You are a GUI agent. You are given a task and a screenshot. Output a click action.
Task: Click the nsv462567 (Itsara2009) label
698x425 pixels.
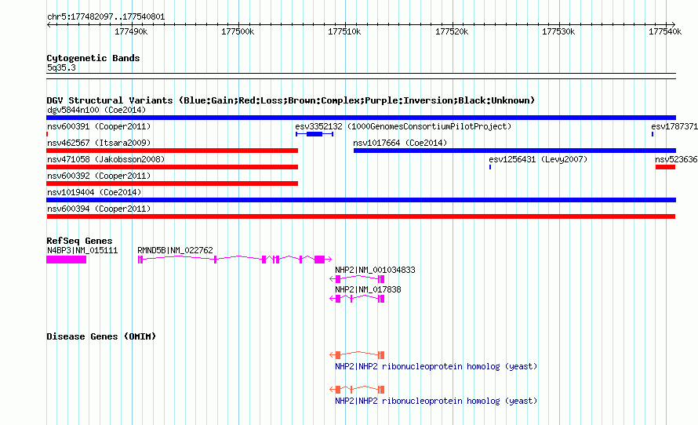point(99,143)
